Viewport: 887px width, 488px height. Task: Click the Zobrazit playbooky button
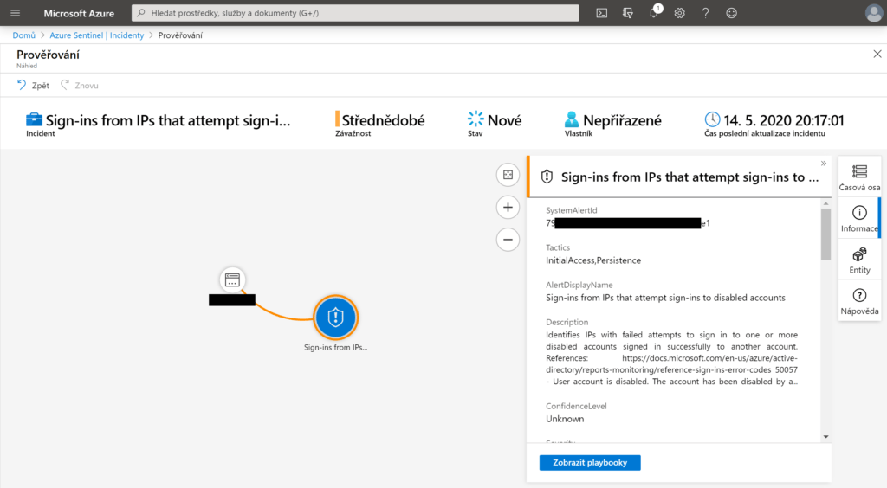[x=589, y=462]
